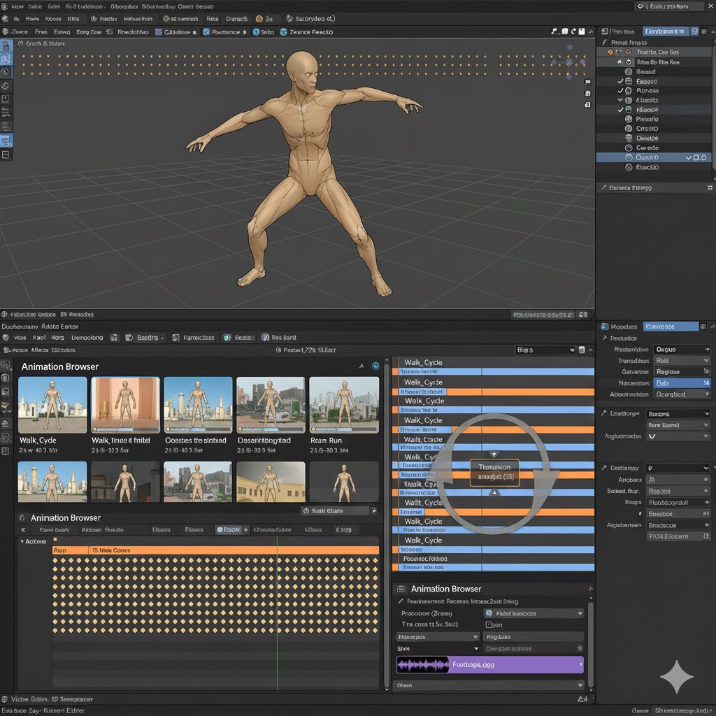
Task: Close the timeline filter with X button
Action: click(23, 530)
